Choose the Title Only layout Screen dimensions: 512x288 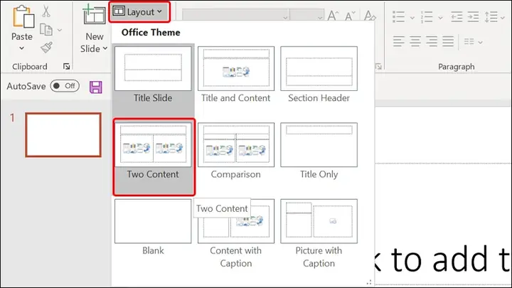tap(319, 152)
